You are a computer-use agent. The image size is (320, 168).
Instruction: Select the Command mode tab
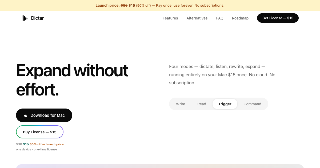[252, 104]
